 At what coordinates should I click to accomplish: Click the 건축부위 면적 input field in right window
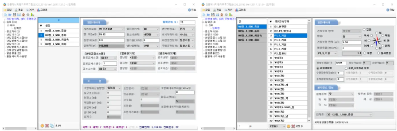351,42
